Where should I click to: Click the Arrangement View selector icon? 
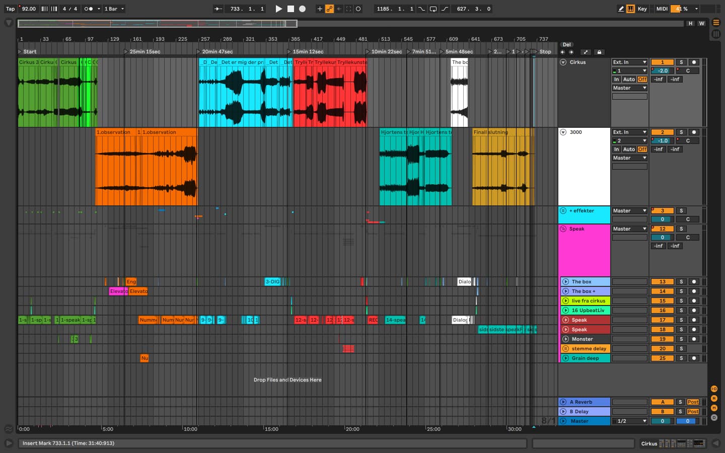point(715,23)
